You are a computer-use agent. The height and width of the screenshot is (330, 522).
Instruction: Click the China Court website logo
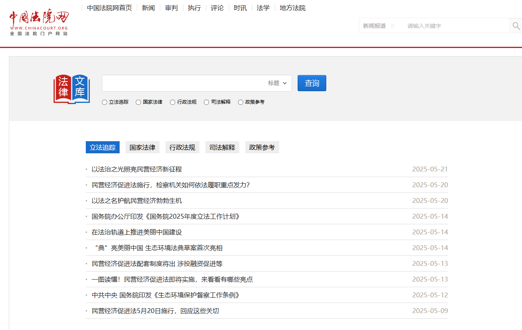click(39, 23)
